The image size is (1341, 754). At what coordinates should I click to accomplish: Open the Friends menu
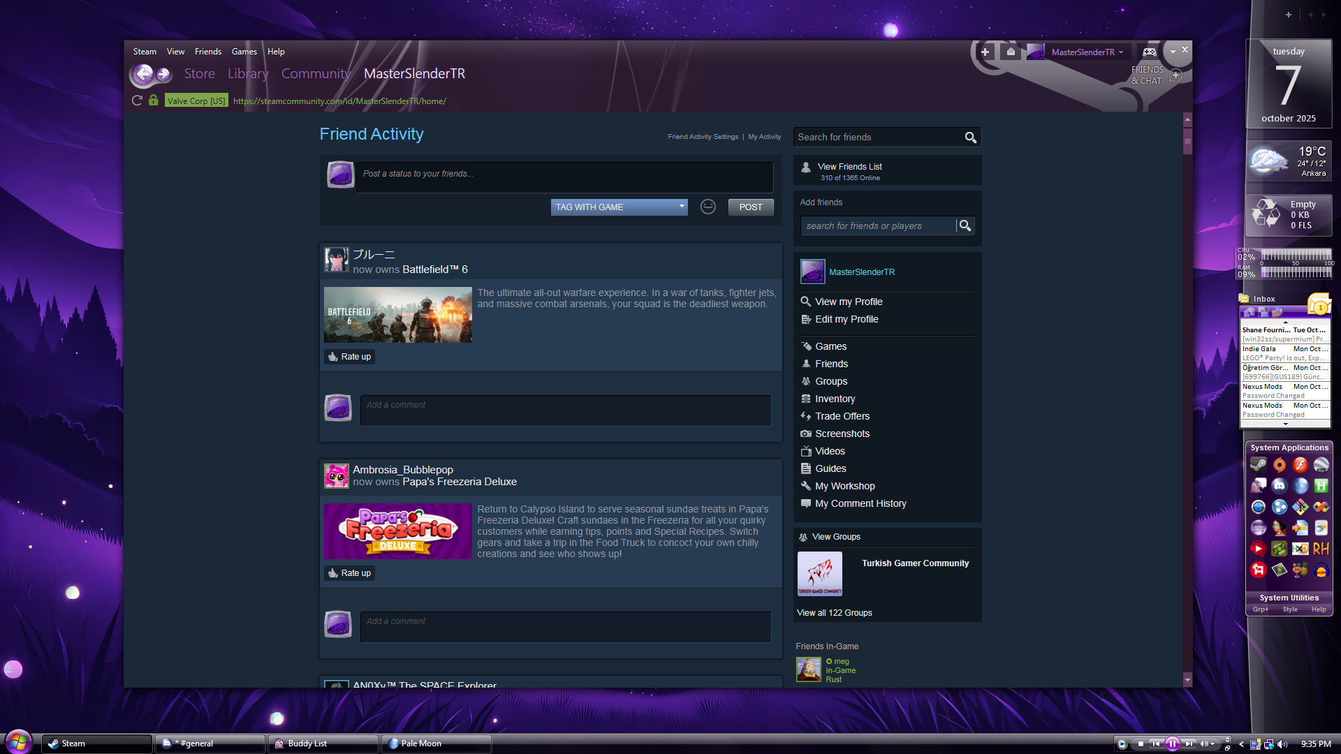coord(208,52)
